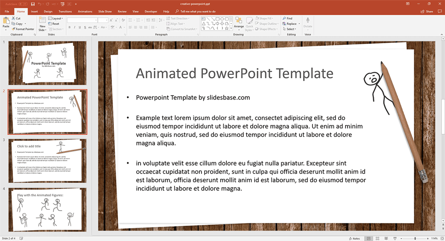Switch to the Transitions tab

coord(65,12)
